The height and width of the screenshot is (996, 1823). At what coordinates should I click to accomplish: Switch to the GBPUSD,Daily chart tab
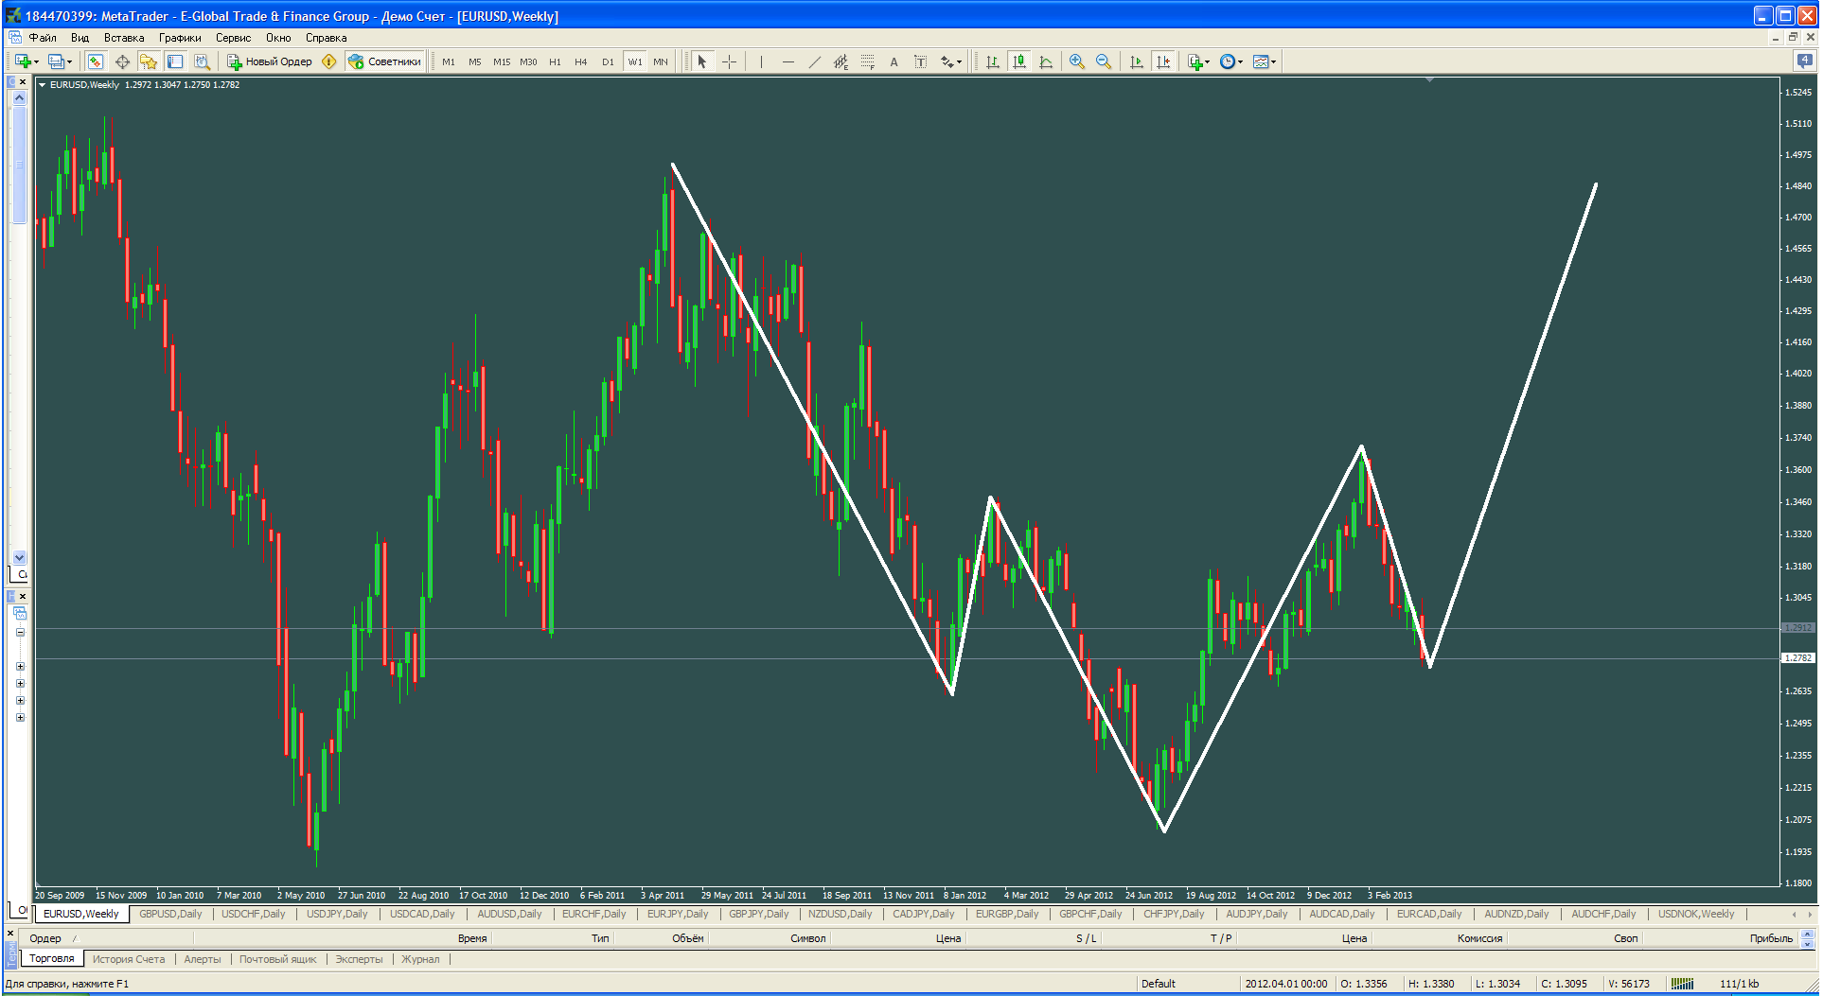pyautogui.click(x=170, y=914)
